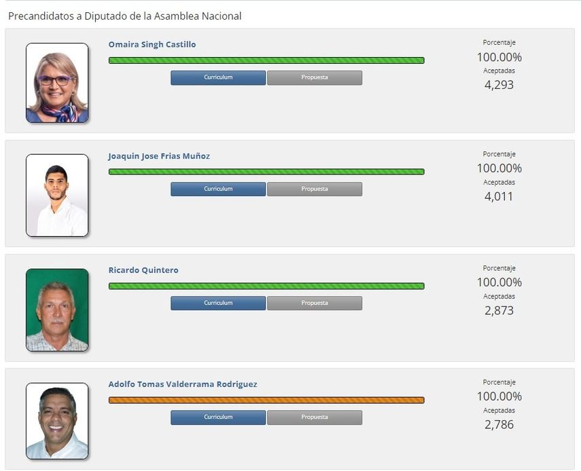Open Curriculum for Ricardo Quintero
Image resolution: width=581 pixels, height=471 pixels.
[217, 303]
